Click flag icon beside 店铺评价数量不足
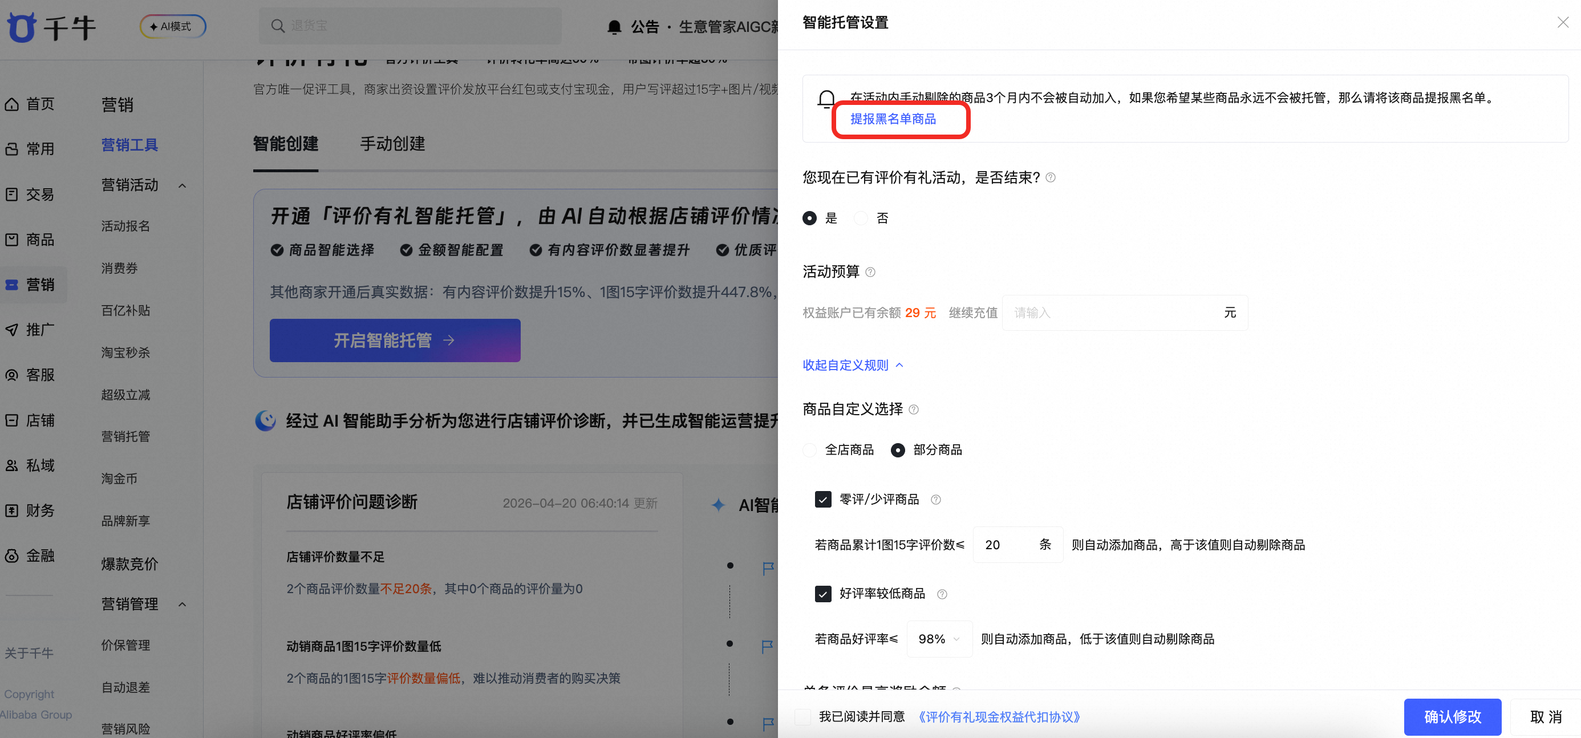The height and width of the screenshot is (738, 1581). pyautogui.click(x=768, y=568)
